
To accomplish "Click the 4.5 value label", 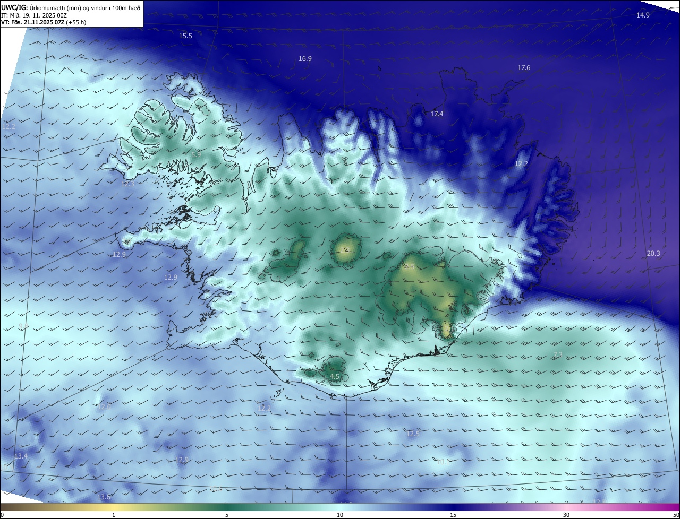I will pyautogui.click(x=335, y=376).
